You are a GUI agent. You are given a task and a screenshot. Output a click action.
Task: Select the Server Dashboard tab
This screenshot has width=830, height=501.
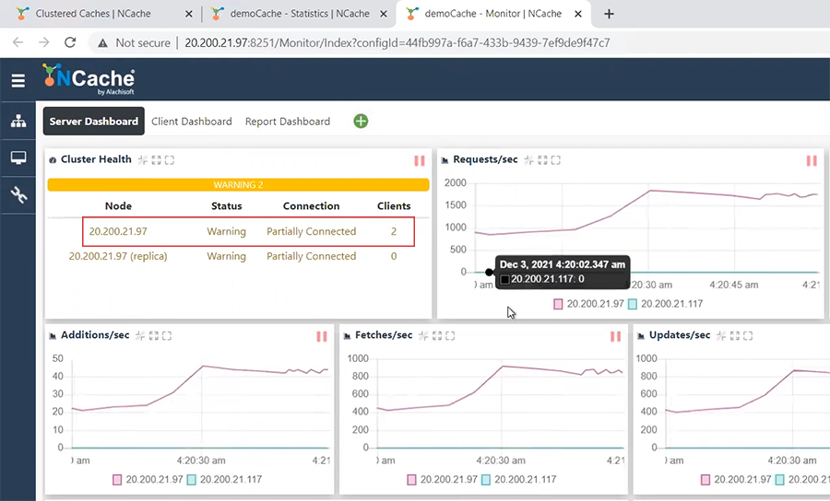point(94,121)
